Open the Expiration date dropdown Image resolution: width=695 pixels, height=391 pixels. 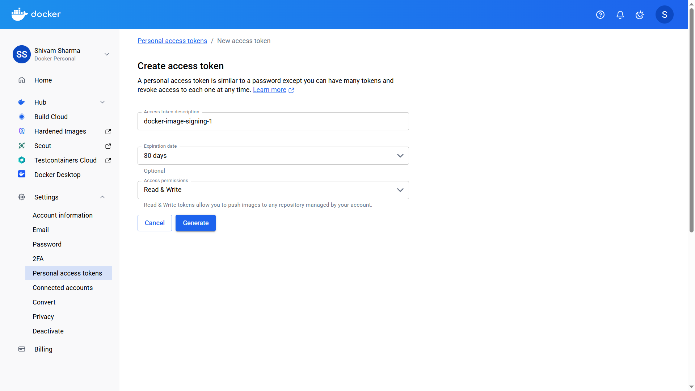[x=400, y=155]
